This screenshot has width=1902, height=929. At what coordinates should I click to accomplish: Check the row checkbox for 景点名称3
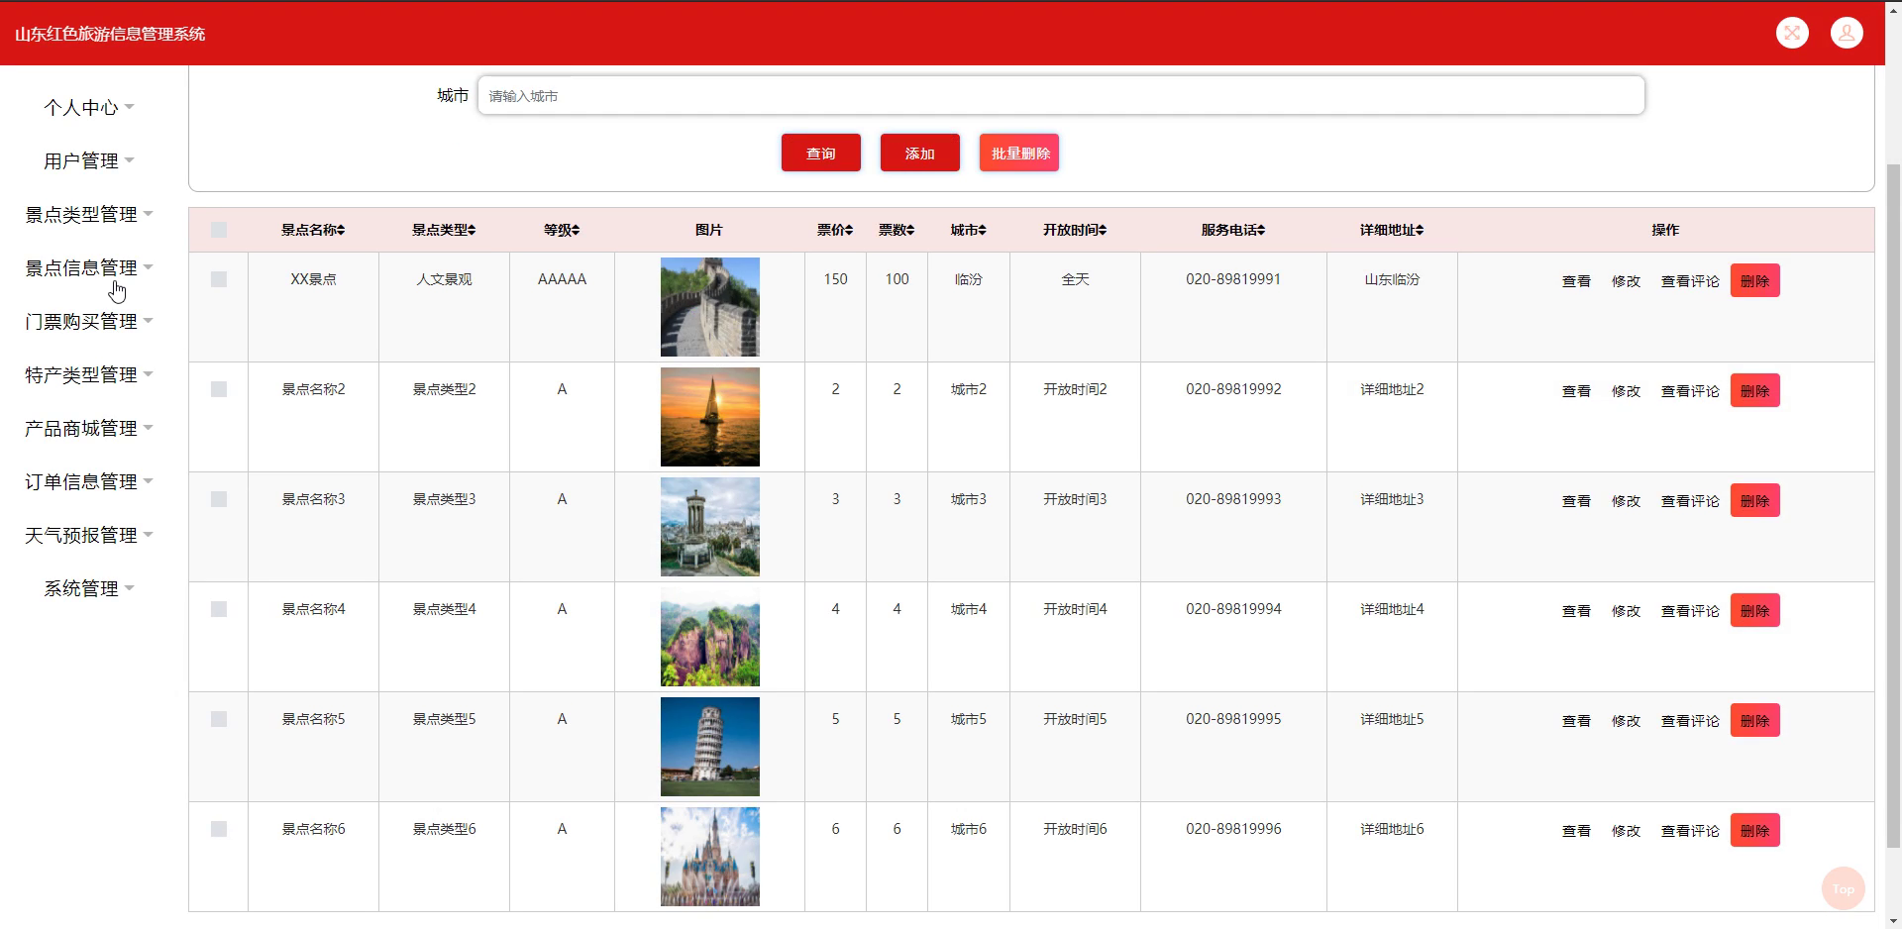[x=219, y=499]
